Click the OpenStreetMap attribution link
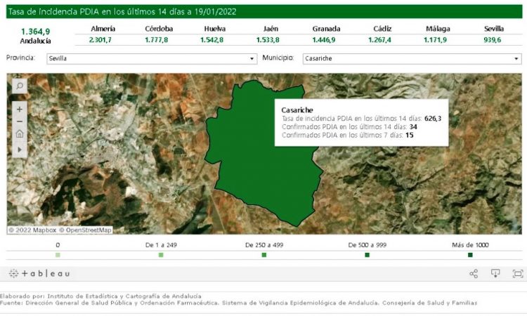Image resolution: width=527 pixels, height=316 pixels. 85,230
